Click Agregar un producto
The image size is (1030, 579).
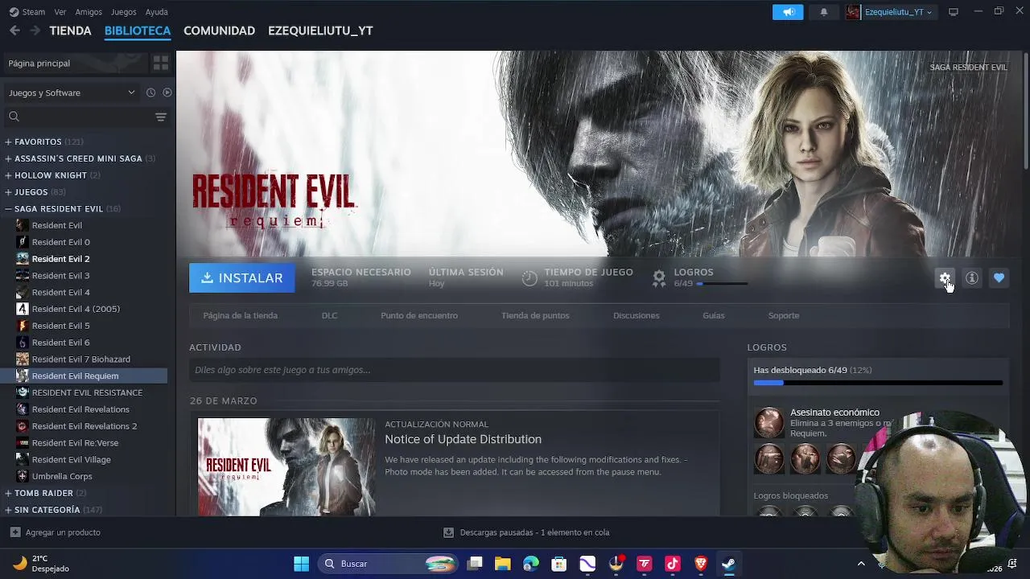55,532
